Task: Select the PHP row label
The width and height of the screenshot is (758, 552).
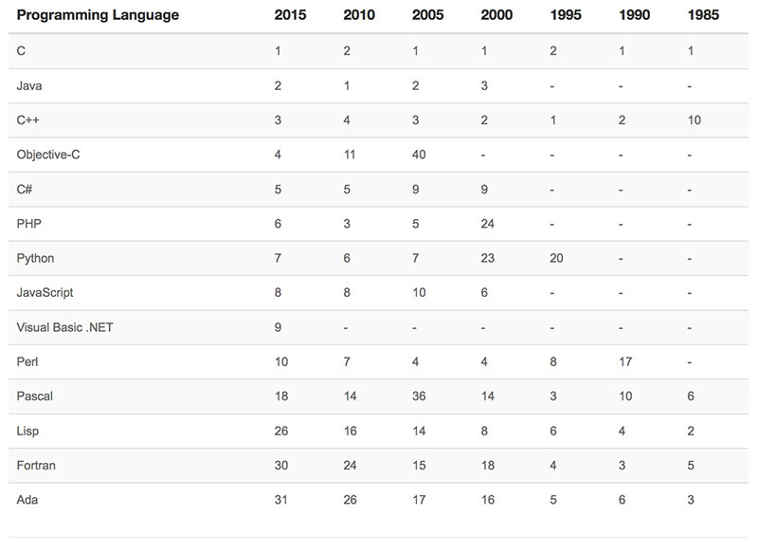Action: (29, 224)
